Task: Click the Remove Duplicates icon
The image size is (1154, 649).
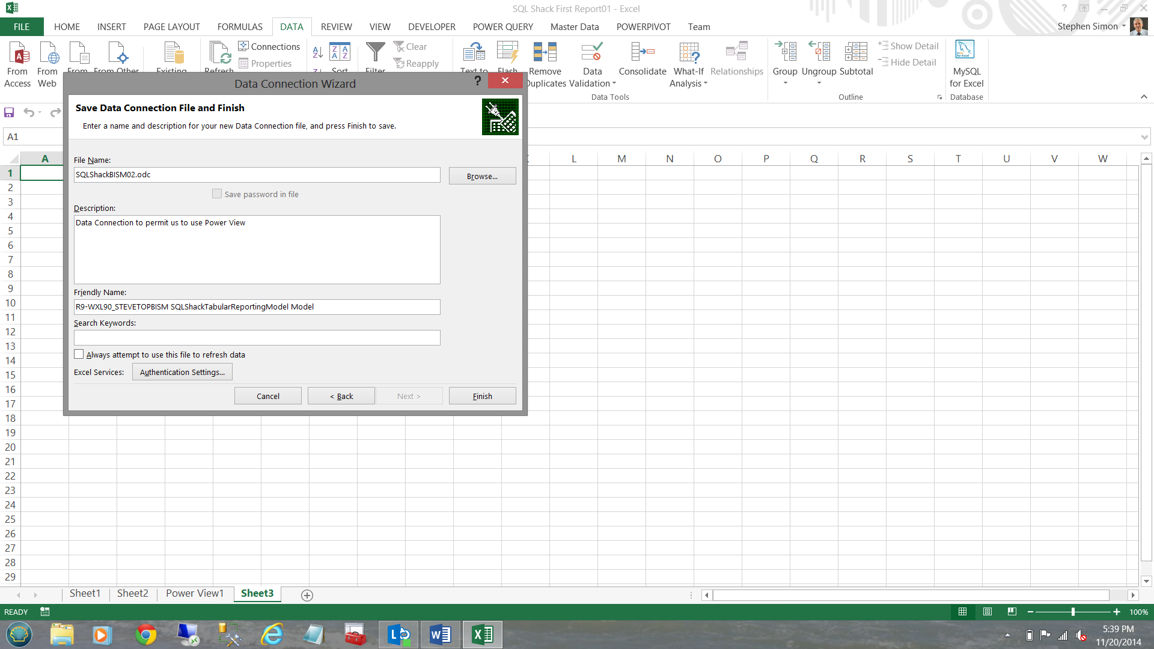Action: (545, 52)
